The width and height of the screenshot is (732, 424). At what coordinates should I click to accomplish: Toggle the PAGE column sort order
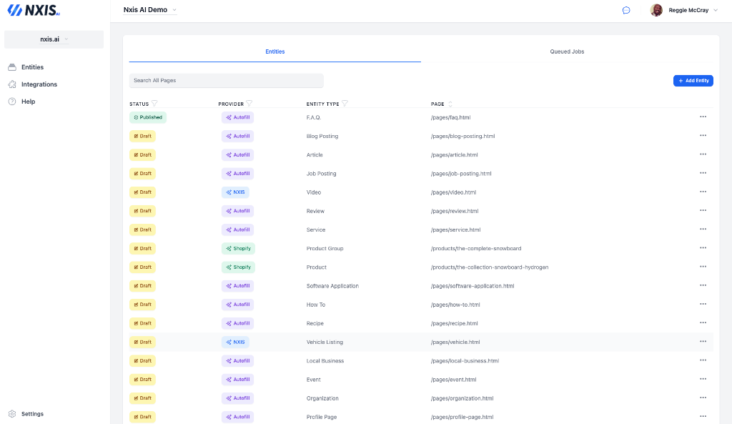coord(449,103)
